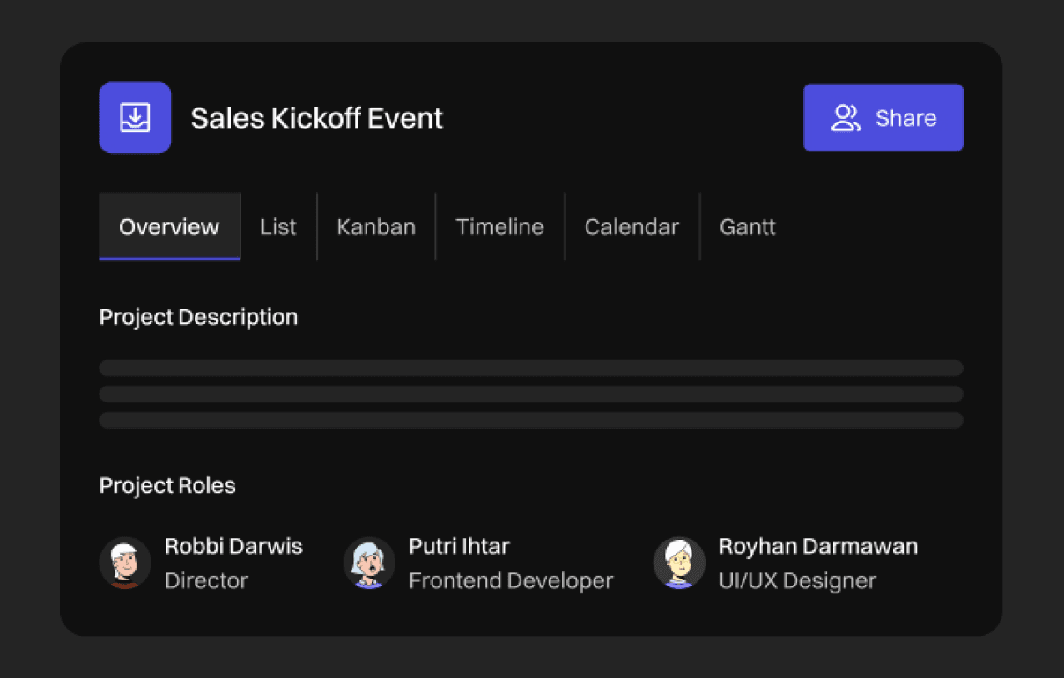Click the purple project inbox icon
Viewport: 1064px width, 678px height.
coord(135,118)
